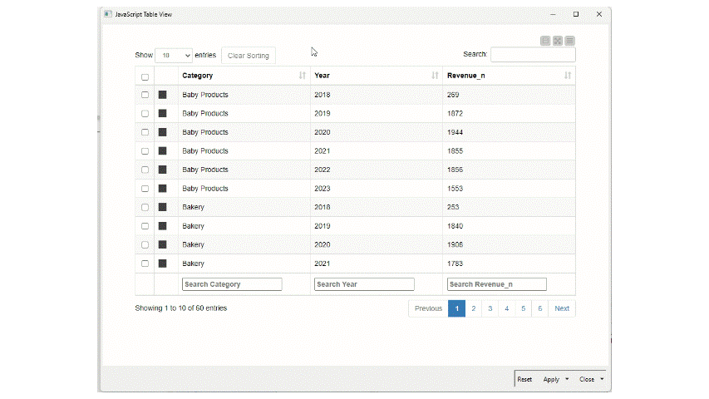Click the sort arrows in the Year header
This screenshot has width=709, height=399.
435,76
